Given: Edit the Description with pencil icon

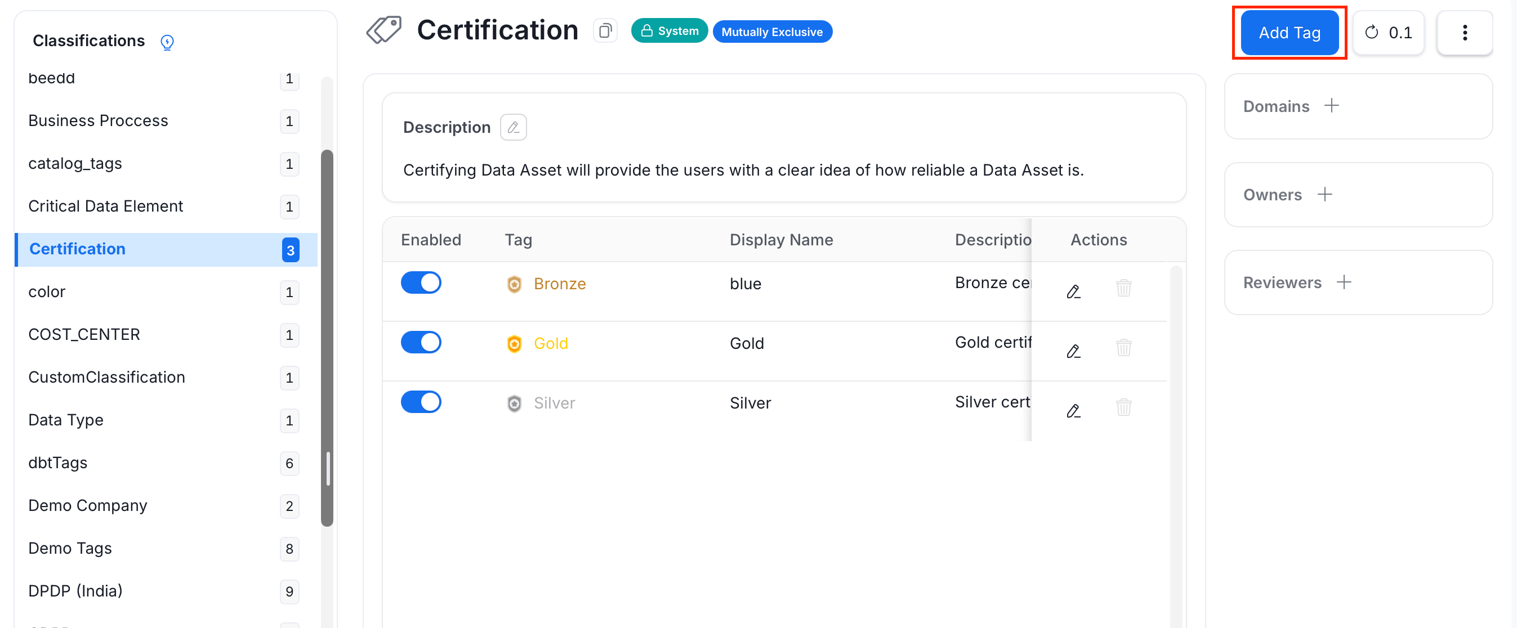Looking at the screenshot, I should coord(513,127).
